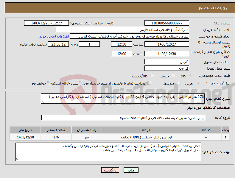This screenshot has height=178, width=235.
Task: Click the buyer notes text area
Action: [x=108, y=152]
